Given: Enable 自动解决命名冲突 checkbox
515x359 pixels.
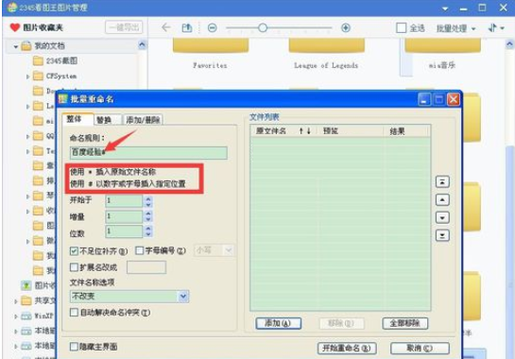Looking at the screenshot, I should [x=74, y=312].
